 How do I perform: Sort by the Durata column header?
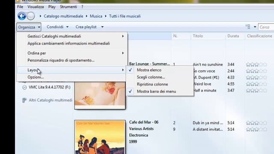point(235,36)
